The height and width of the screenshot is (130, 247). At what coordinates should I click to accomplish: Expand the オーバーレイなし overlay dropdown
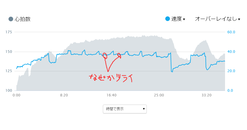coord(217,19)
